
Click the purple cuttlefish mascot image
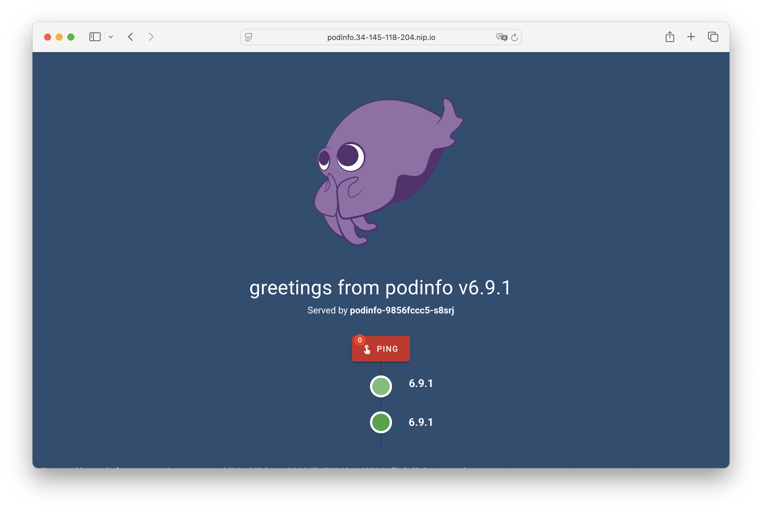click(389, 172)
